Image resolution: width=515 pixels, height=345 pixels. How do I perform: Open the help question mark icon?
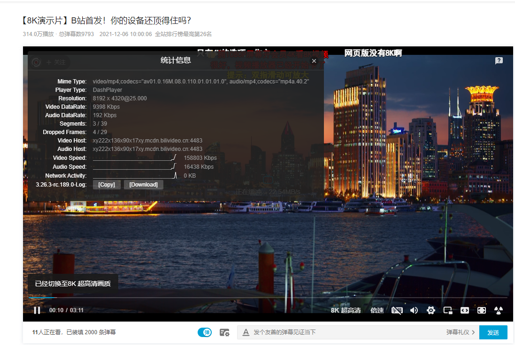[499, 60]
